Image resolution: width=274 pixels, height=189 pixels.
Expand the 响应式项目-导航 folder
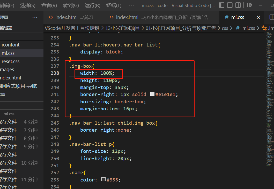pos(22,86)
